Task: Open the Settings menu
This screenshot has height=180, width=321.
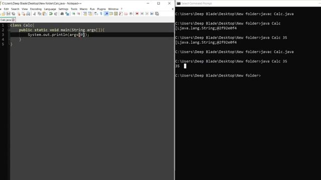Action: (63, 9)
